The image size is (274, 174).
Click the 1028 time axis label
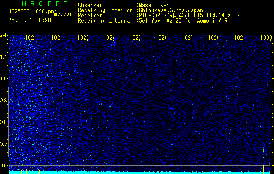[213, 37]
